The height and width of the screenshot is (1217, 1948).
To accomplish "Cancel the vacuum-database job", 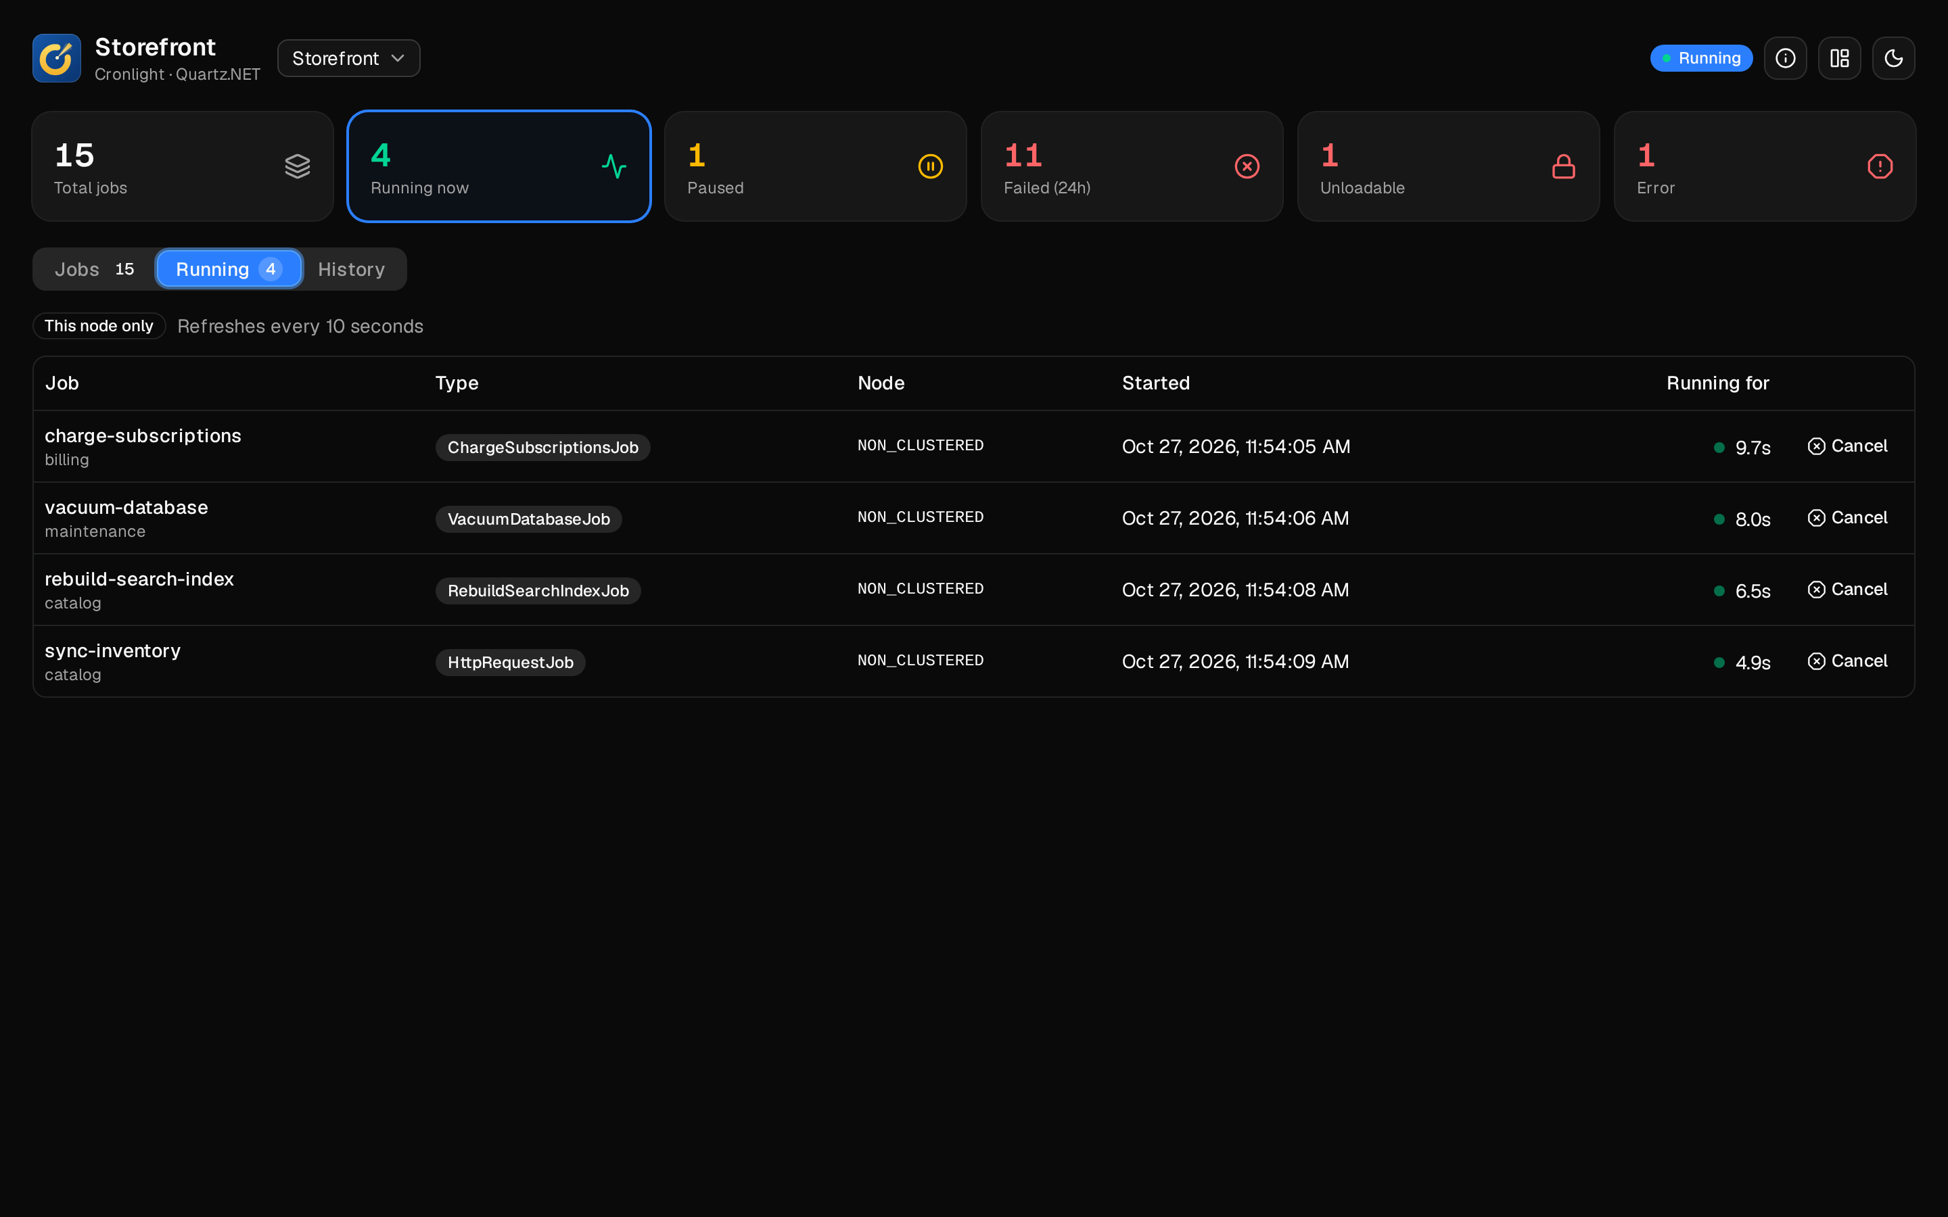I will [x=1847, y=517].
